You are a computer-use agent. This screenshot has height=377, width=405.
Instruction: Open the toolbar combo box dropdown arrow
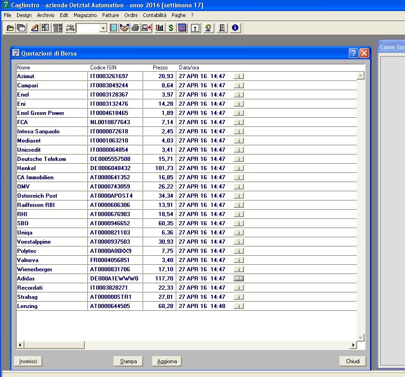coord(103,28)
